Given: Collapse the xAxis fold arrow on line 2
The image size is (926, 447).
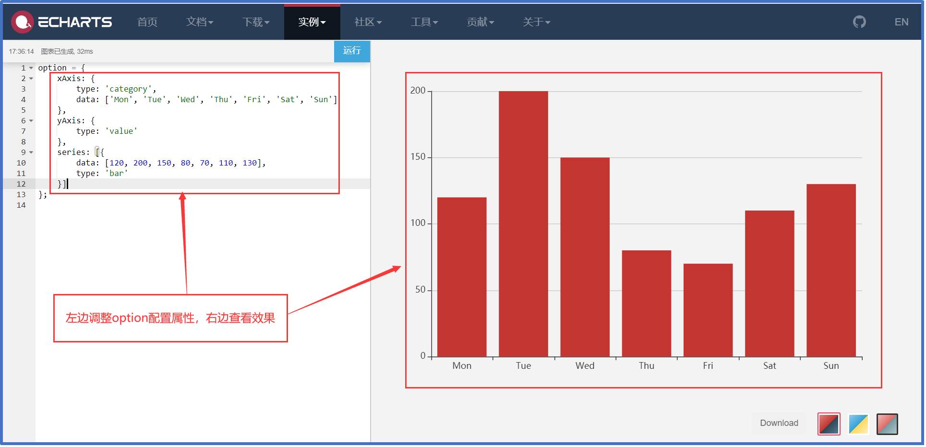Looking at the screenshot, I should pyautogui.click(x=31, y=79).
